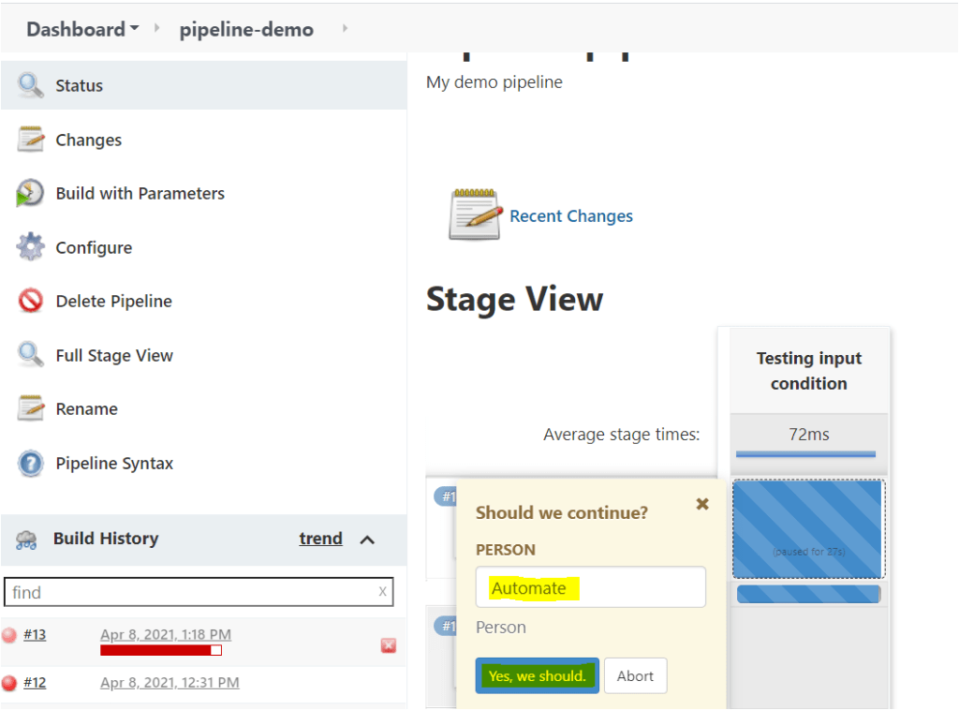Click the Rename pencil icon
959x710 pixels.
[x=29, y=408]
